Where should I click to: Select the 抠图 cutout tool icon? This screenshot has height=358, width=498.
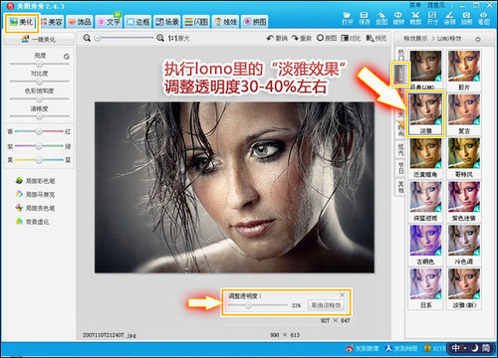[381, 15]
